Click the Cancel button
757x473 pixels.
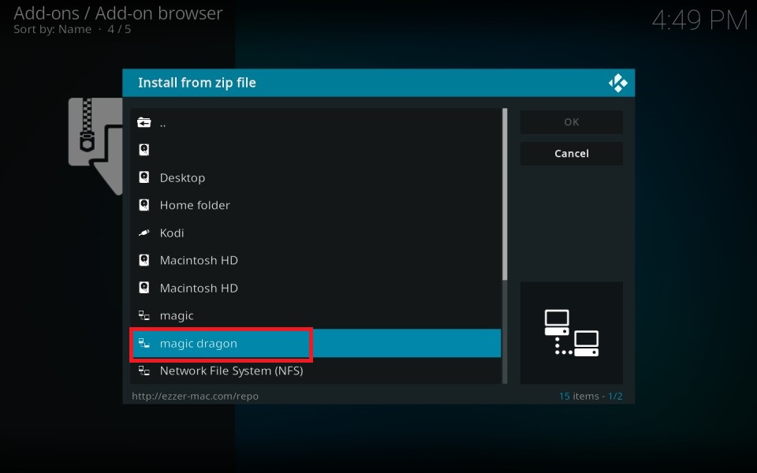coord(572,154)
